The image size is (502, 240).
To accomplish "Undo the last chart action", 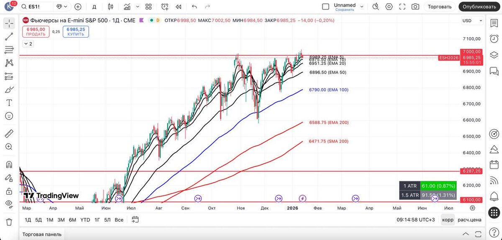I will pos(194,7).
